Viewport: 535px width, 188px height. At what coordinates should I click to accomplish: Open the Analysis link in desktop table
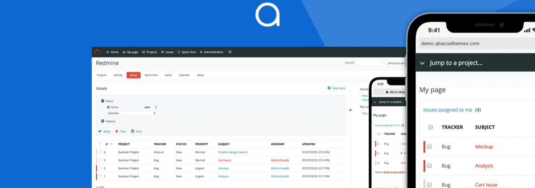[x=223, y=176]
